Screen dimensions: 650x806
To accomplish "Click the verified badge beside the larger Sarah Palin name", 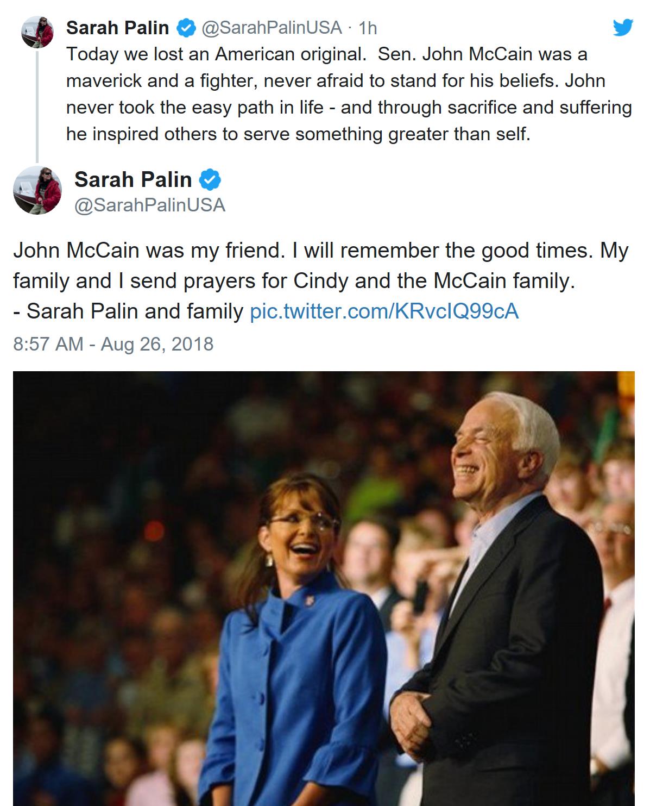I will (x=210, y=179).
